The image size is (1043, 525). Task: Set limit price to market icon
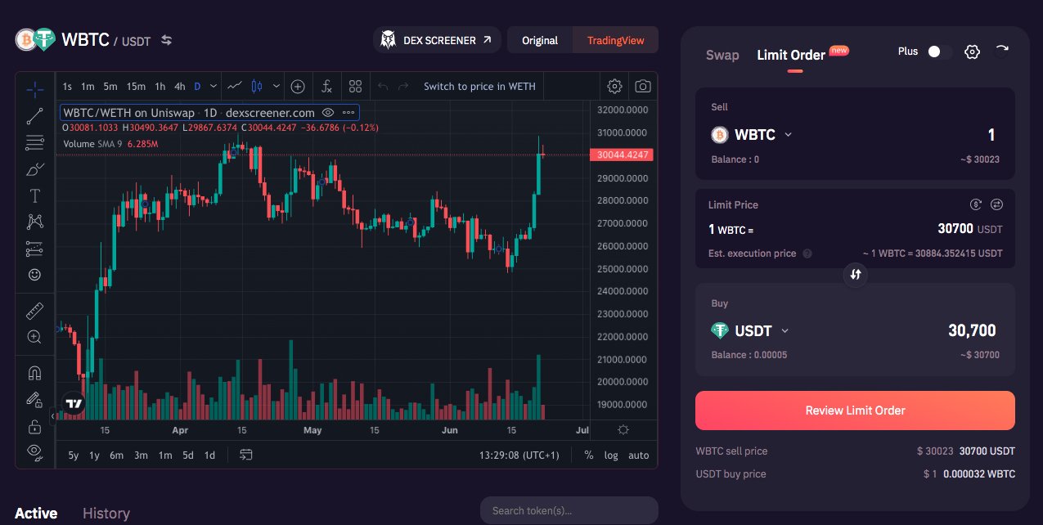click(x=975, y=204)
